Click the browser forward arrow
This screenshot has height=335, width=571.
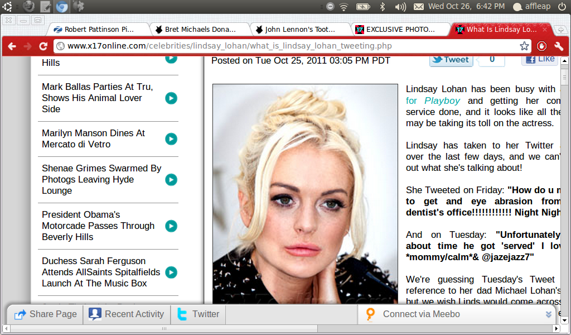coord(27,46)
